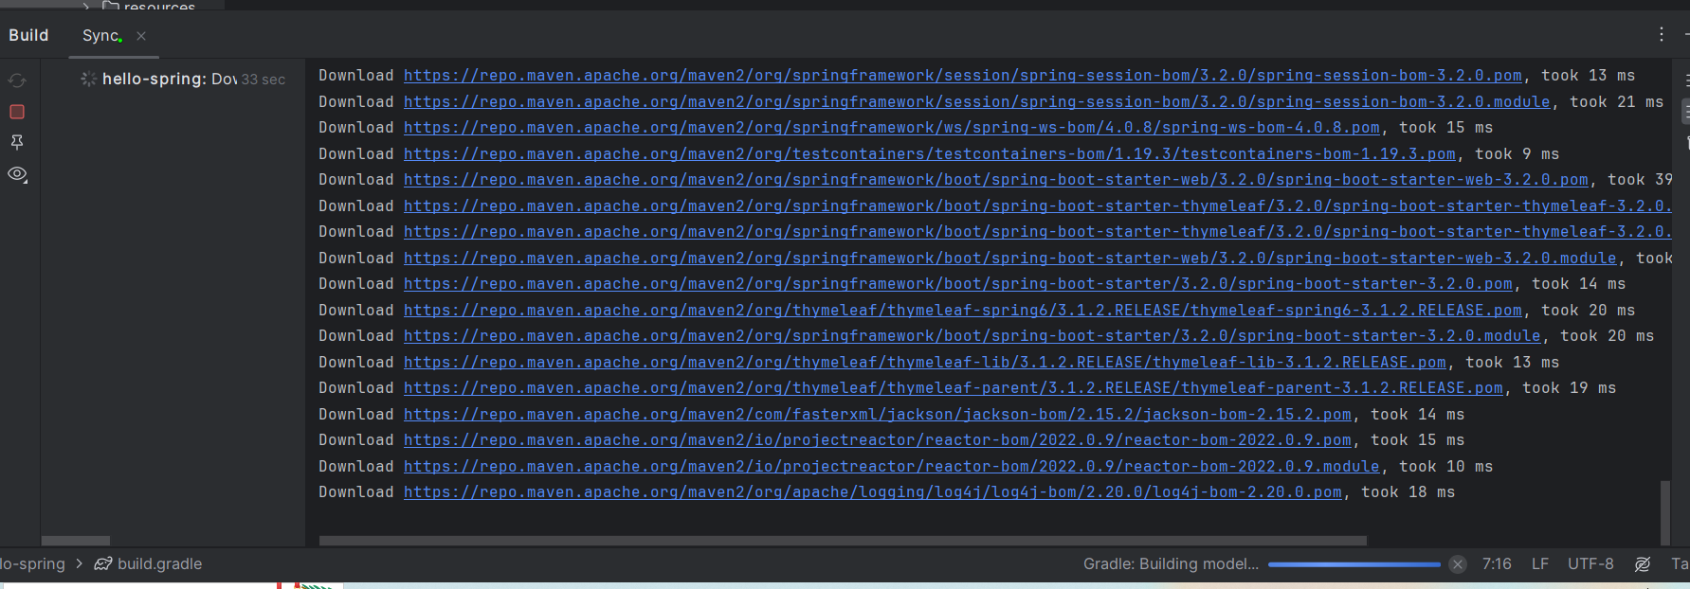Open the three-dot options menu of Build panel
1690x589 pixels.
click(1662, 34)
